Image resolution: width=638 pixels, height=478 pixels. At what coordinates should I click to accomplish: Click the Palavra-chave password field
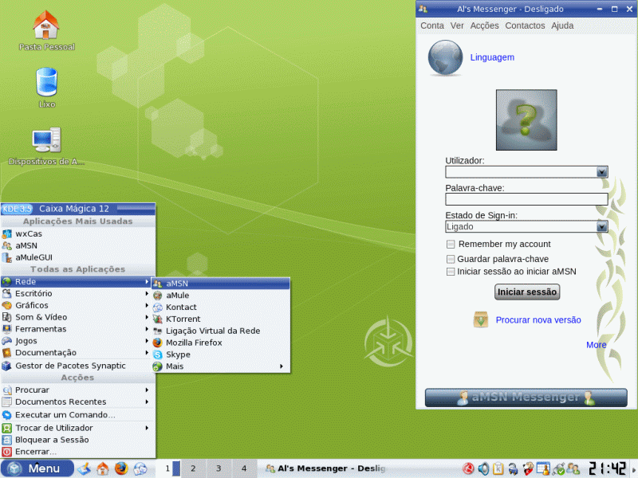click(x=526, y=199)
